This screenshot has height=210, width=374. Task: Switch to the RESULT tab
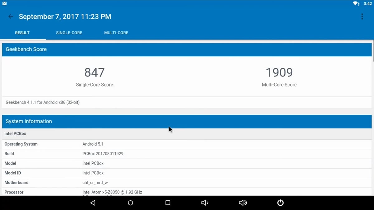(22, 33)
